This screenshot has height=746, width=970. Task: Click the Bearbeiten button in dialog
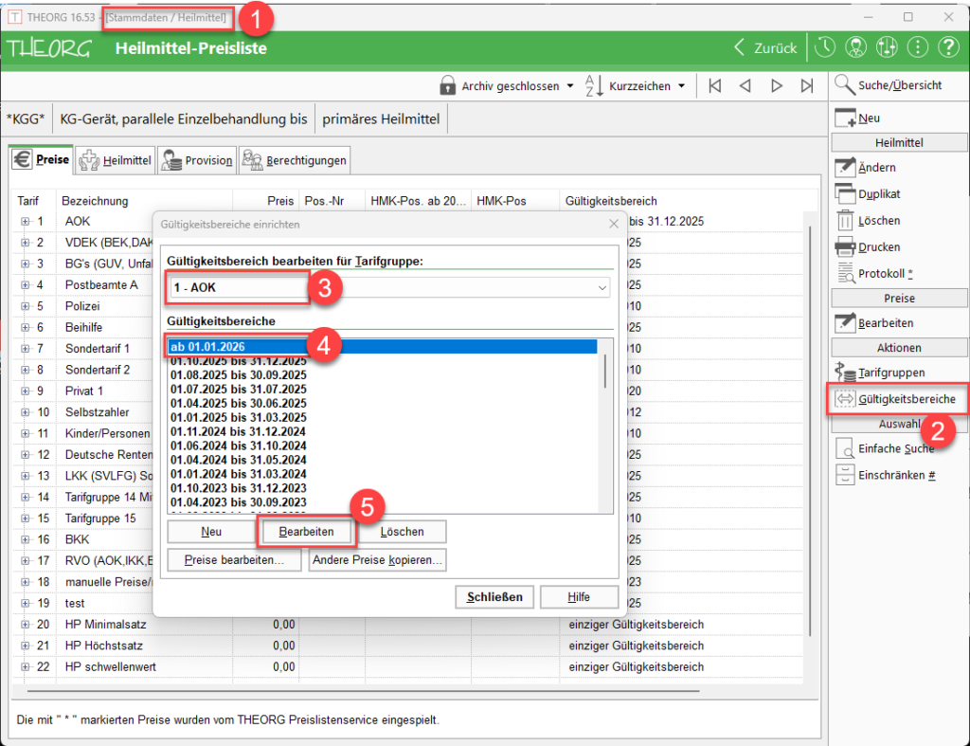[307, 532]
